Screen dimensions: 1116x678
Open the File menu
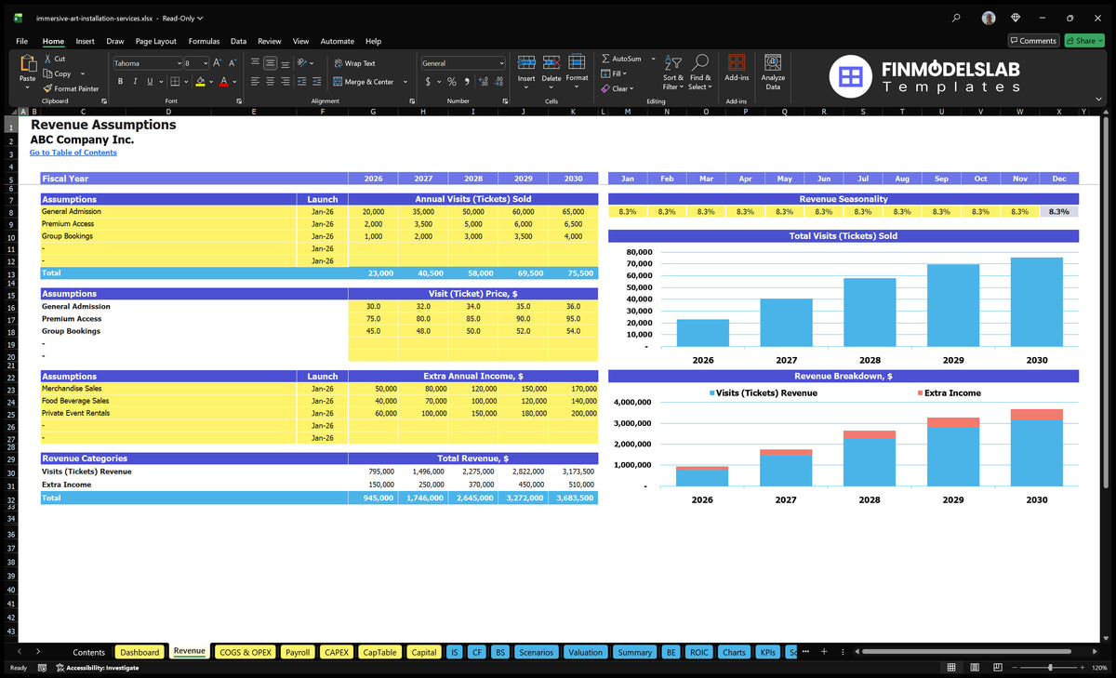(22, 41)
